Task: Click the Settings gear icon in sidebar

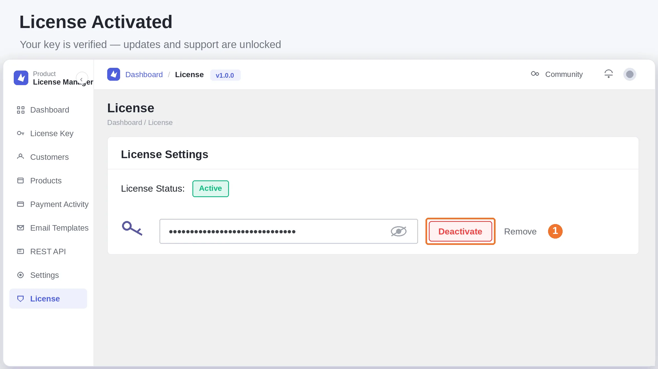Action: 21,275
